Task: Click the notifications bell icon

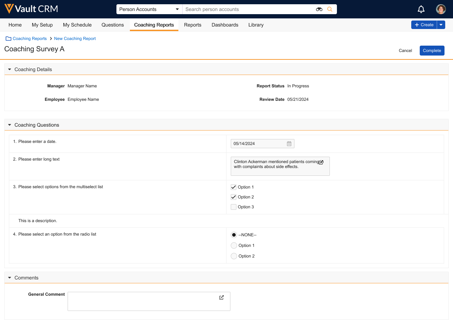Action: coord(421,9)
